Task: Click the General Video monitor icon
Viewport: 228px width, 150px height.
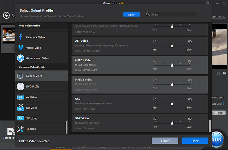Action: click(x=20, y=76)
